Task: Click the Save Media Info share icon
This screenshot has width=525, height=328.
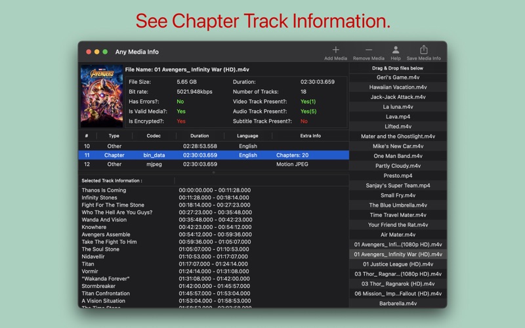Action: (x=423, y=50)
